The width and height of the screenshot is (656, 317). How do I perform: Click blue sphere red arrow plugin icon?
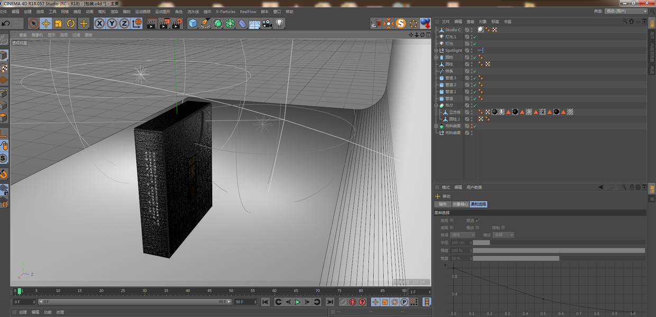click(x=426, y=23)
